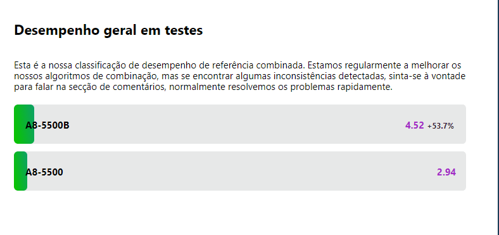Click the green fill of the A8-5500 bar

20,171
